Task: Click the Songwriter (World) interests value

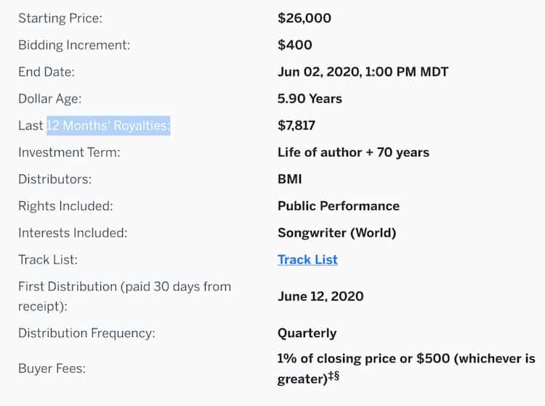Action: (336, 233)
